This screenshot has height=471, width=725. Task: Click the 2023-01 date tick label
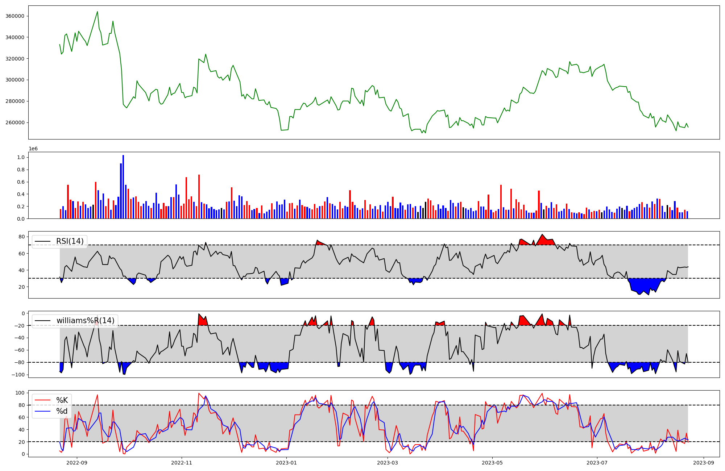(286, 463)
